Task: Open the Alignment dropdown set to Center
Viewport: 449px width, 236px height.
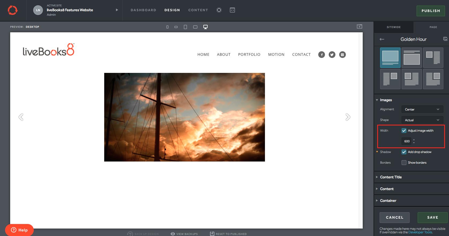Action: [x=422, y=109]
